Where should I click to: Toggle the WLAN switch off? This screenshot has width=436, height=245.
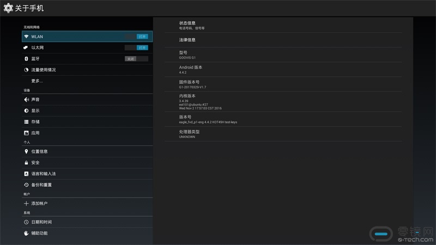[x=136, y=36]
